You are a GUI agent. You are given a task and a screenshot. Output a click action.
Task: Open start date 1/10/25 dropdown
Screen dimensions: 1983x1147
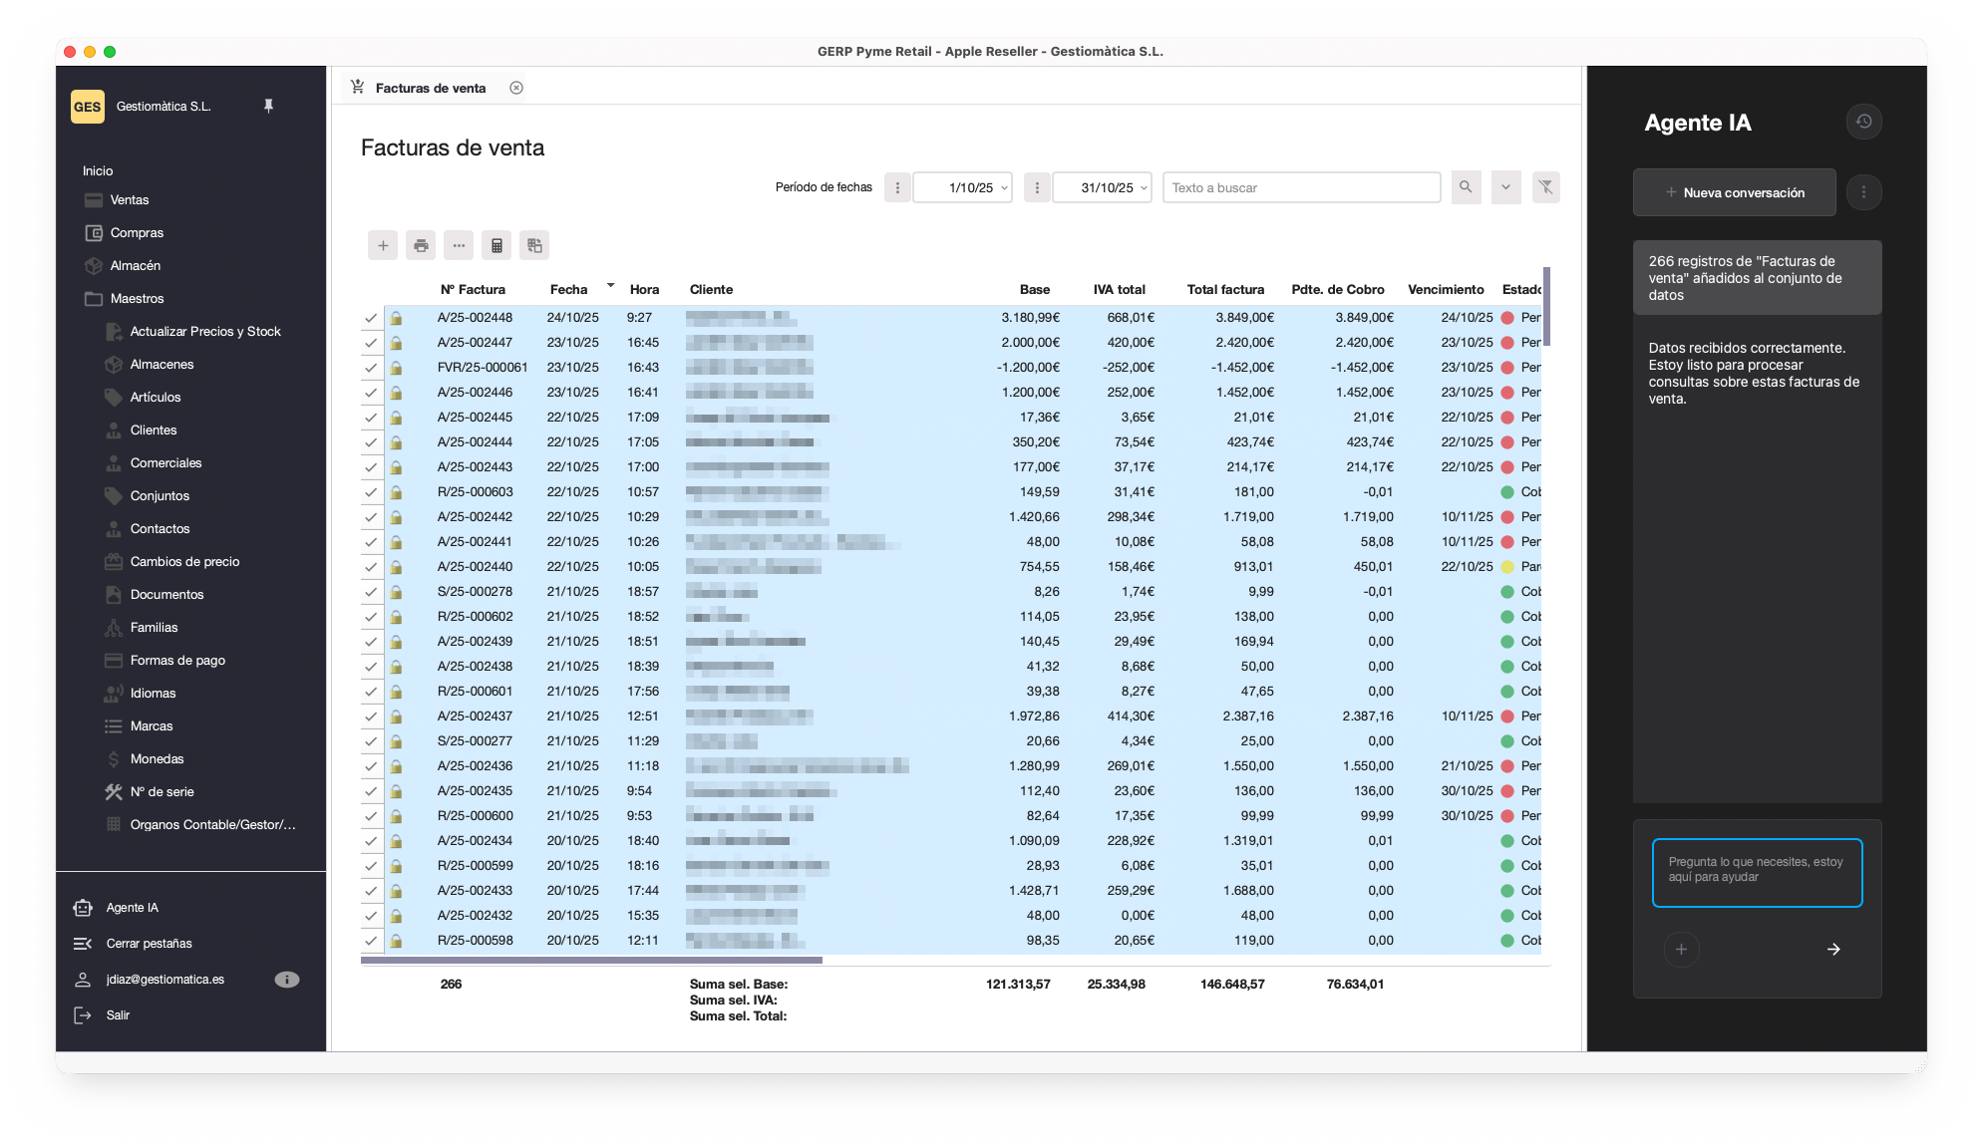pos(1004,187)
